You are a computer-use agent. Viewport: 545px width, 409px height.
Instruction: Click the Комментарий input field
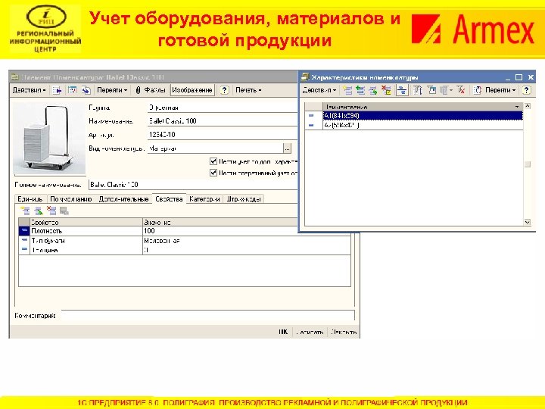(208, 315)
